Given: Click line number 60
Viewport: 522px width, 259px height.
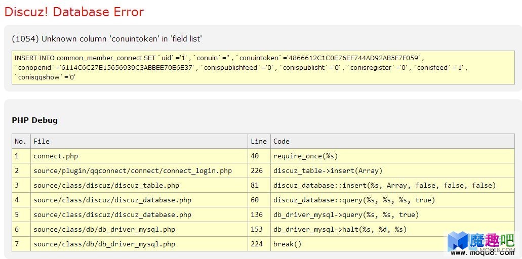Looking at the screenshot, I should (x=255, y=200).
